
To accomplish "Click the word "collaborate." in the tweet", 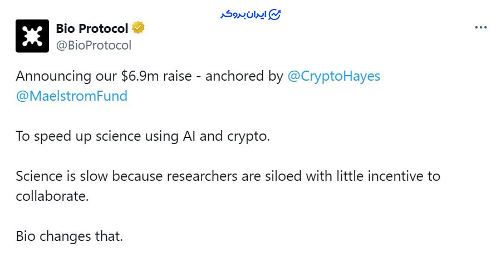I will (52, 196).
